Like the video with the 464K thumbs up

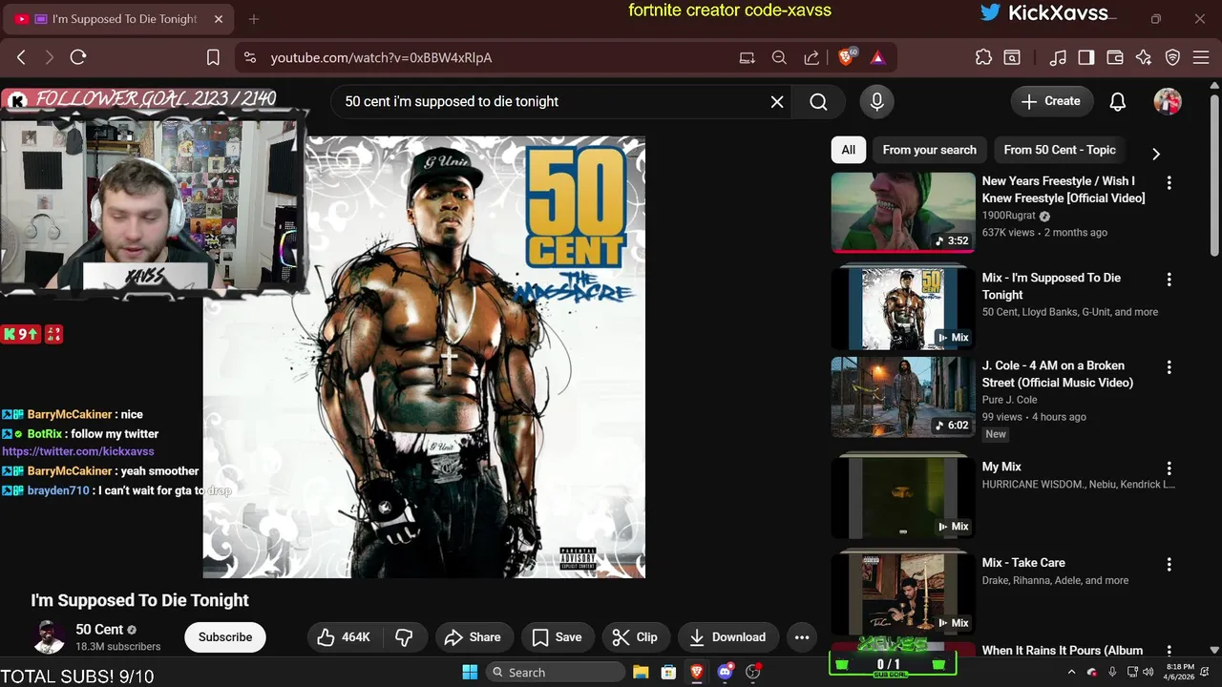pyautogui.click(x=344, y=637)
